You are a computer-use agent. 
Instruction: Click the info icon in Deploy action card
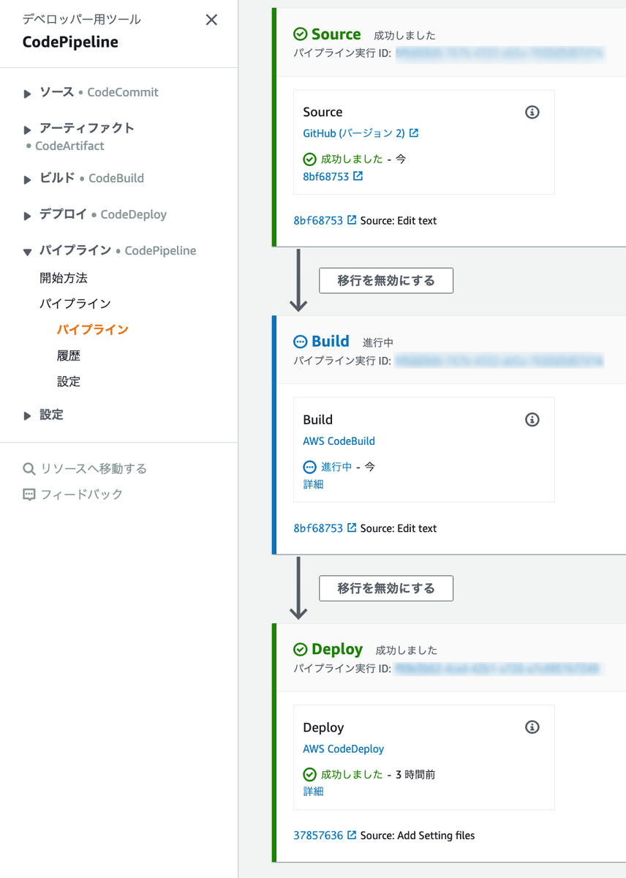[x=532, y=727]
